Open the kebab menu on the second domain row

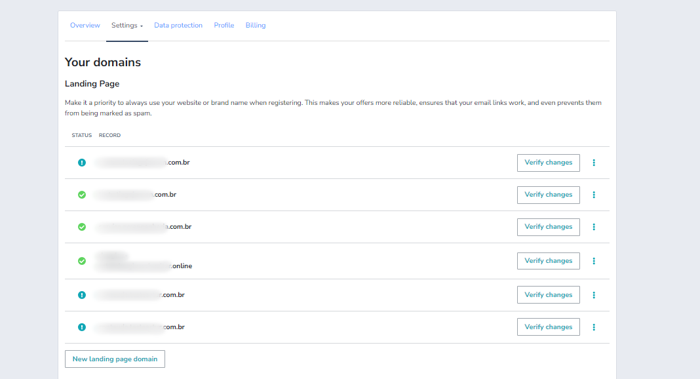click(x=594, y=195)
